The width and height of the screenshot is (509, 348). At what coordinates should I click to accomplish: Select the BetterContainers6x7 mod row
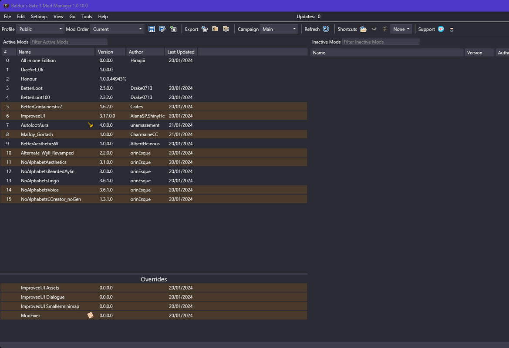coord(154,107)
